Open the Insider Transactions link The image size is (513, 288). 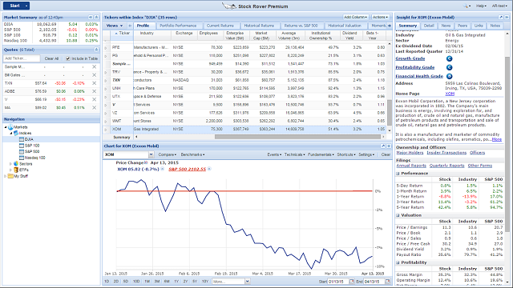tap(446, 153)
